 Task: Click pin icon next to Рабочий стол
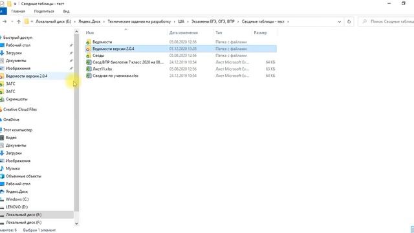pyautogui.click(x=71, y=45)
